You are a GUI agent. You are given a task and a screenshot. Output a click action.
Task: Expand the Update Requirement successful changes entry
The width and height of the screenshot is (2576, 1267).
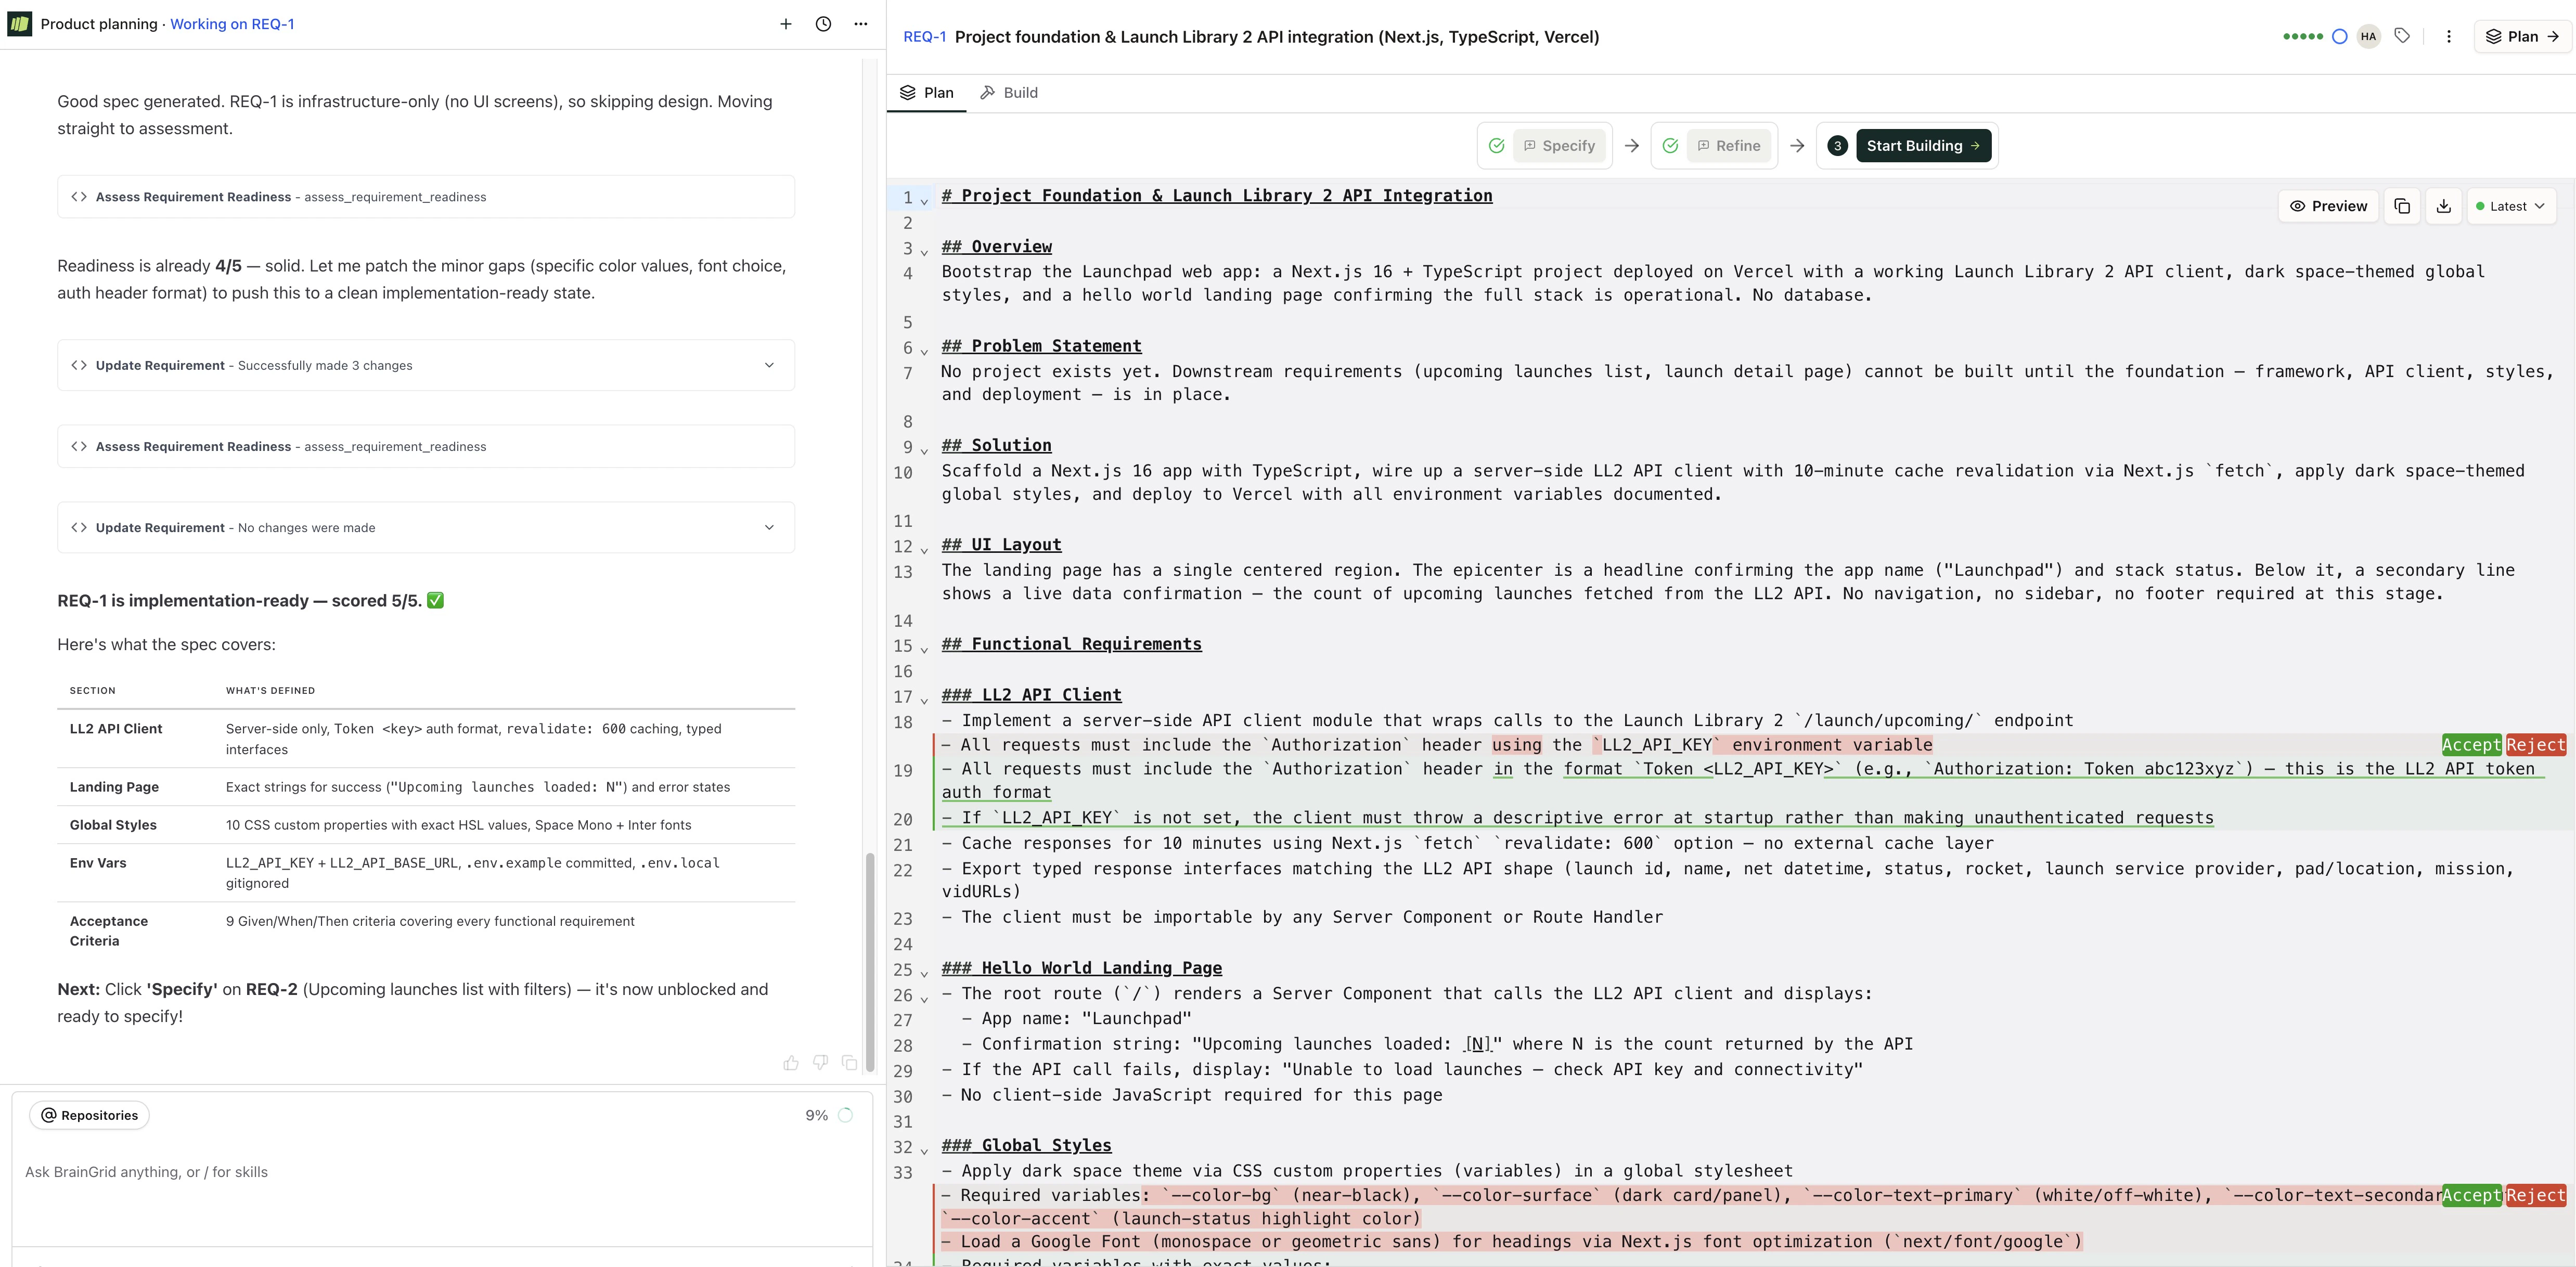click(768, 365)
